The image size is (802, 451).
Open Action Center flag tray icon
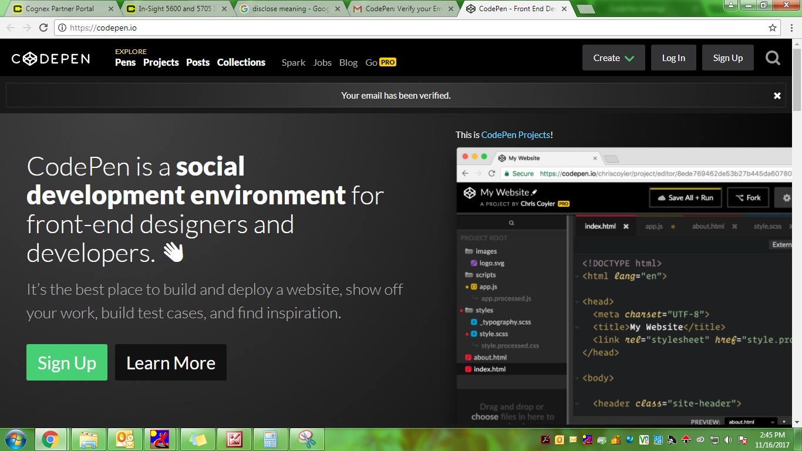(x=742, y=440)
